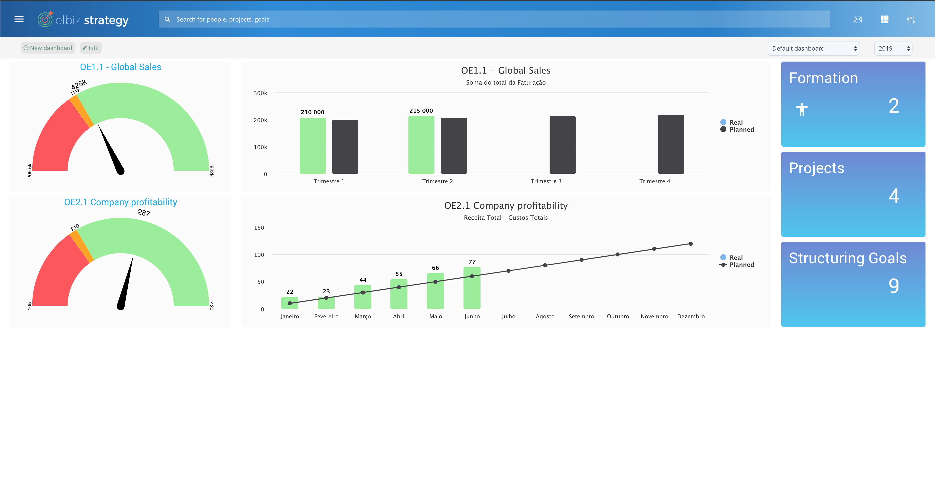Click the elbiz strategy target logo
935x489 pixels.
(45, 19)
